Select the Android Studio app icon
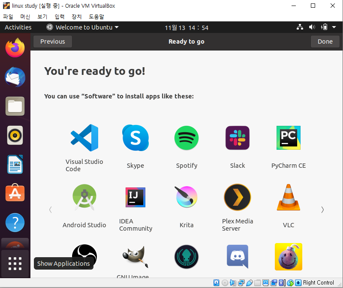Viewport: 343px width, 288px height. [84, 197]
